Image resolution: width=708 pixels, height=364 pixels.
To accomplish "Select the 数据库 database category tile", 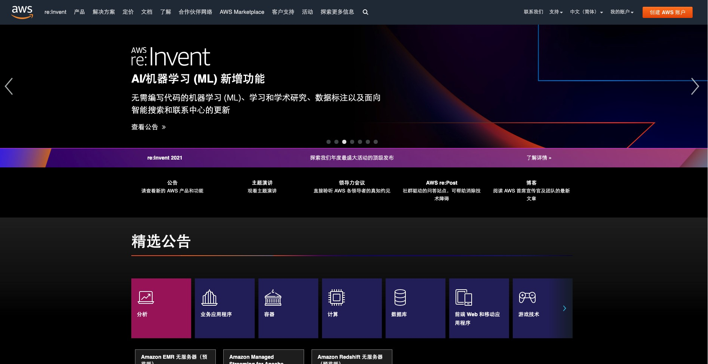I will tap(416, 308).
